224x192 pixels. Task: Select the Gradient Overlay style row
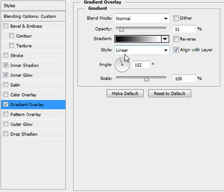click(33, 104)
